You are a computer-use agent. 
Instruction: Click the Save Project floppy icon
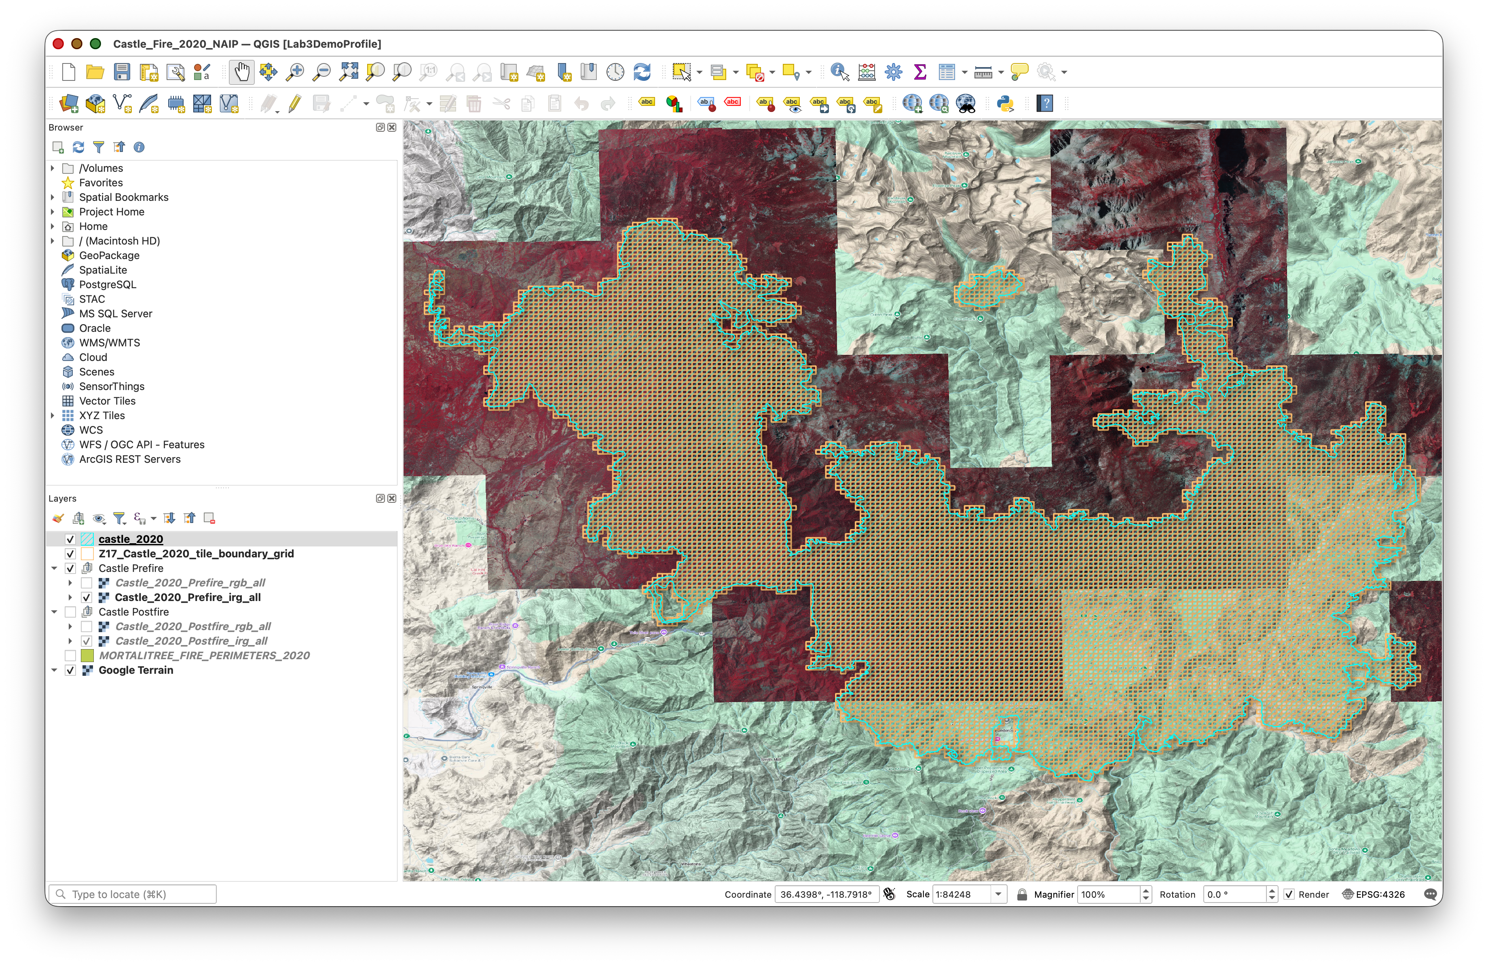point(122,72)
